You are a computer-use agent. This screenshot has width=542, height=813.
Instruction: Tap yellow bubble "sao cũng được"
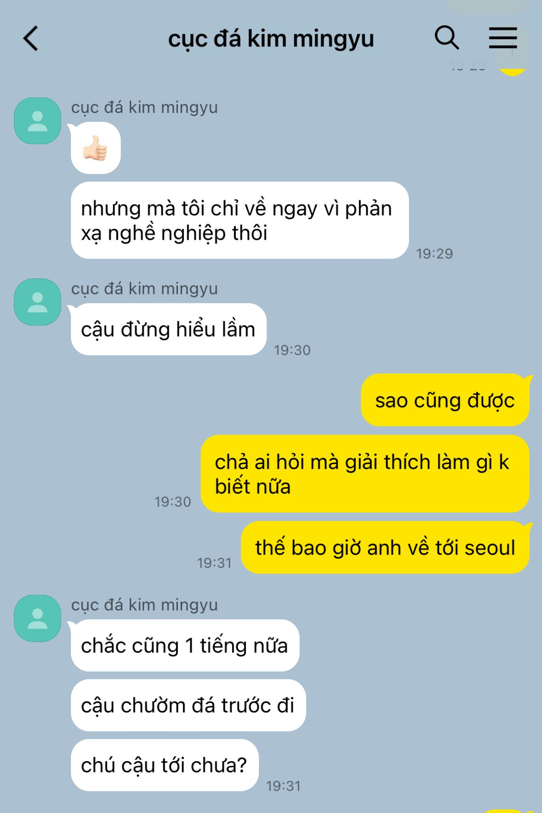(x=445, y=400)
